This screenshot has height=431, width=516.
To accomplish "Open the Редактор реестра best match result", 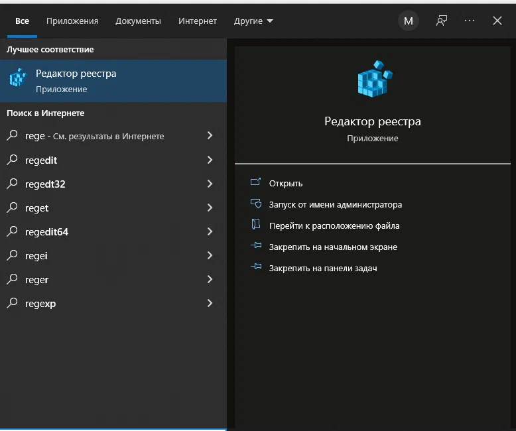I will coord(113,81).
